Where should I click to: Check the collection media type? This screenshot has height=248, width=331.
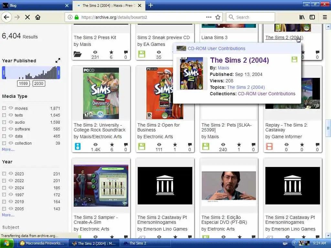[x=4, y=143]
